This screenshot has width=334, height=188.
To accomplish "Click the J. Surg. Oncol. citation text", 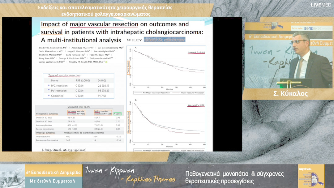I will coord(64,150).
